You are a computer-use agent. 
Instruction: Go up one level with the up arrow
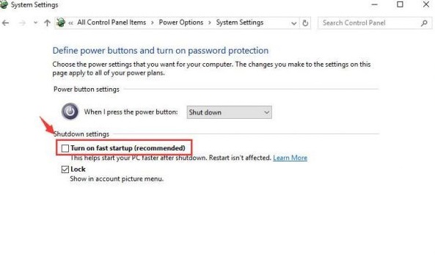pos(47,23)
